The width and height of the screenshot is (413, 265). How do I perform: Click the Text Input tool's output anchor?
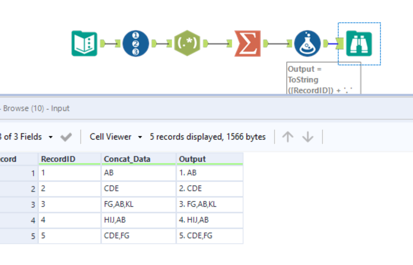pyautogui.click(x=103, y=43)
